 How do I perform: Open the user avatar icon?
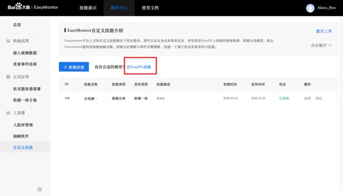(310, 8)
